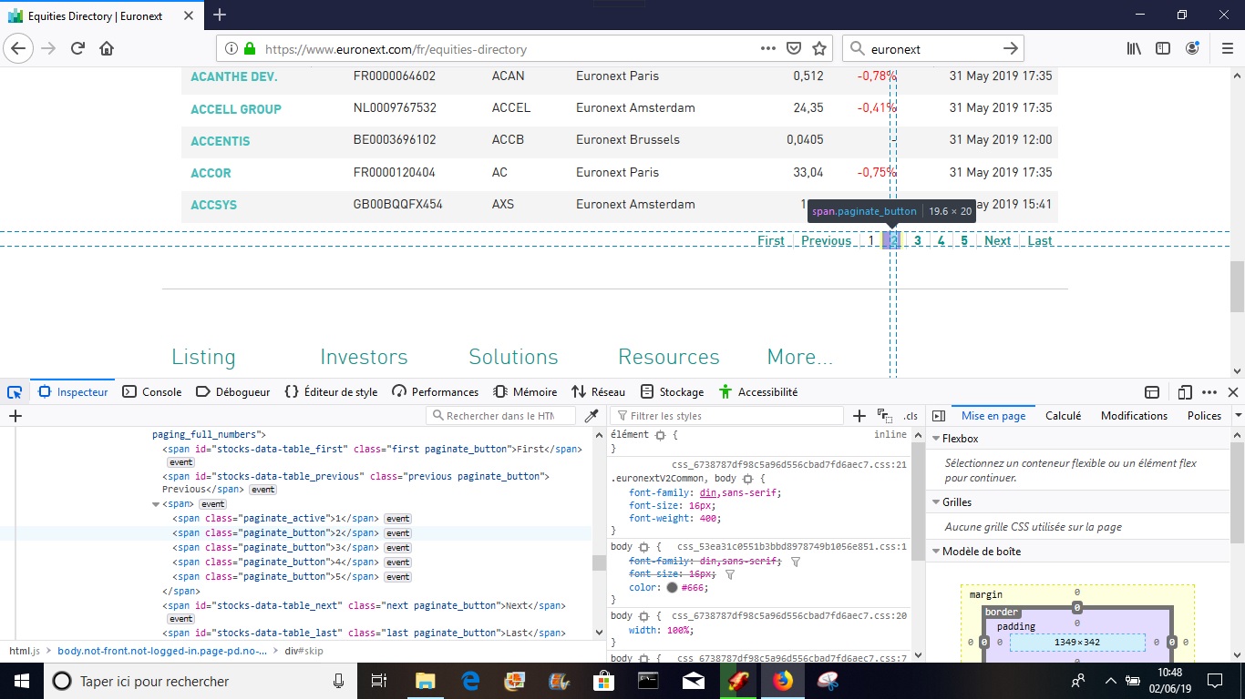1245x699 pixels.
Task: Open a new browser tab with plus
Action: pos(220,15)
